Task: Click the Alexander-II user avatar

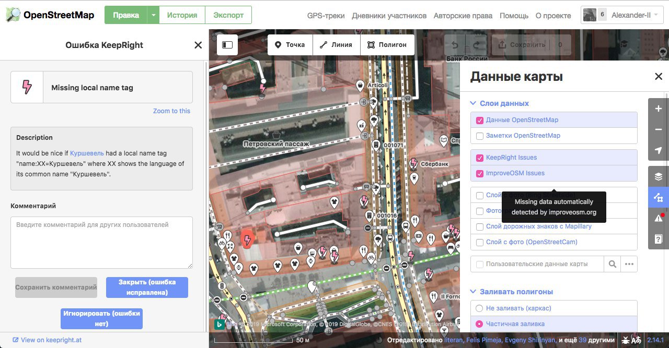Action: pyautogui.click(x=590, y=15)
